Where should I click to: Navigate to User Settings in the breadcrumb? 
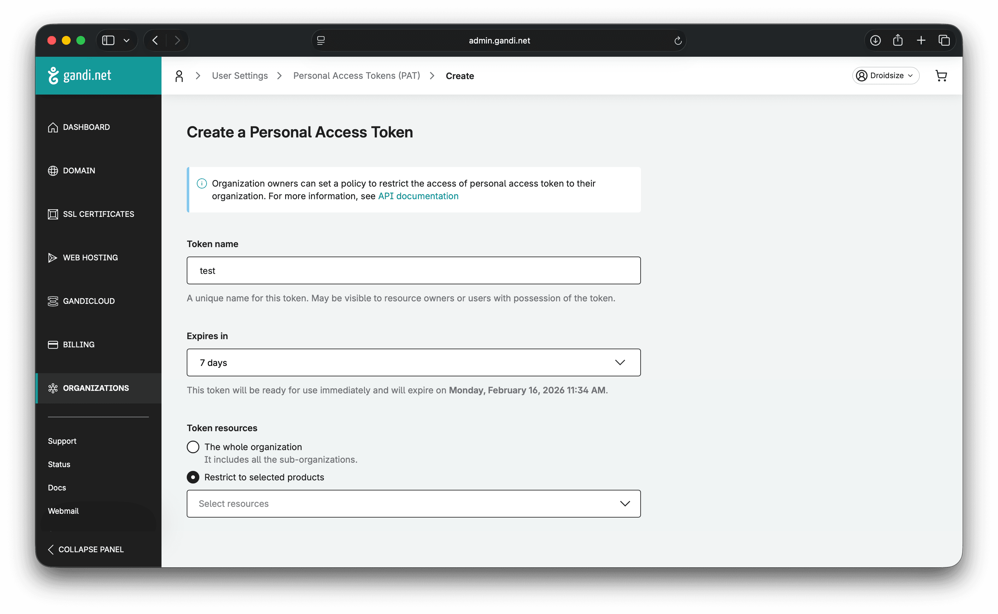[x=240, y=76]
